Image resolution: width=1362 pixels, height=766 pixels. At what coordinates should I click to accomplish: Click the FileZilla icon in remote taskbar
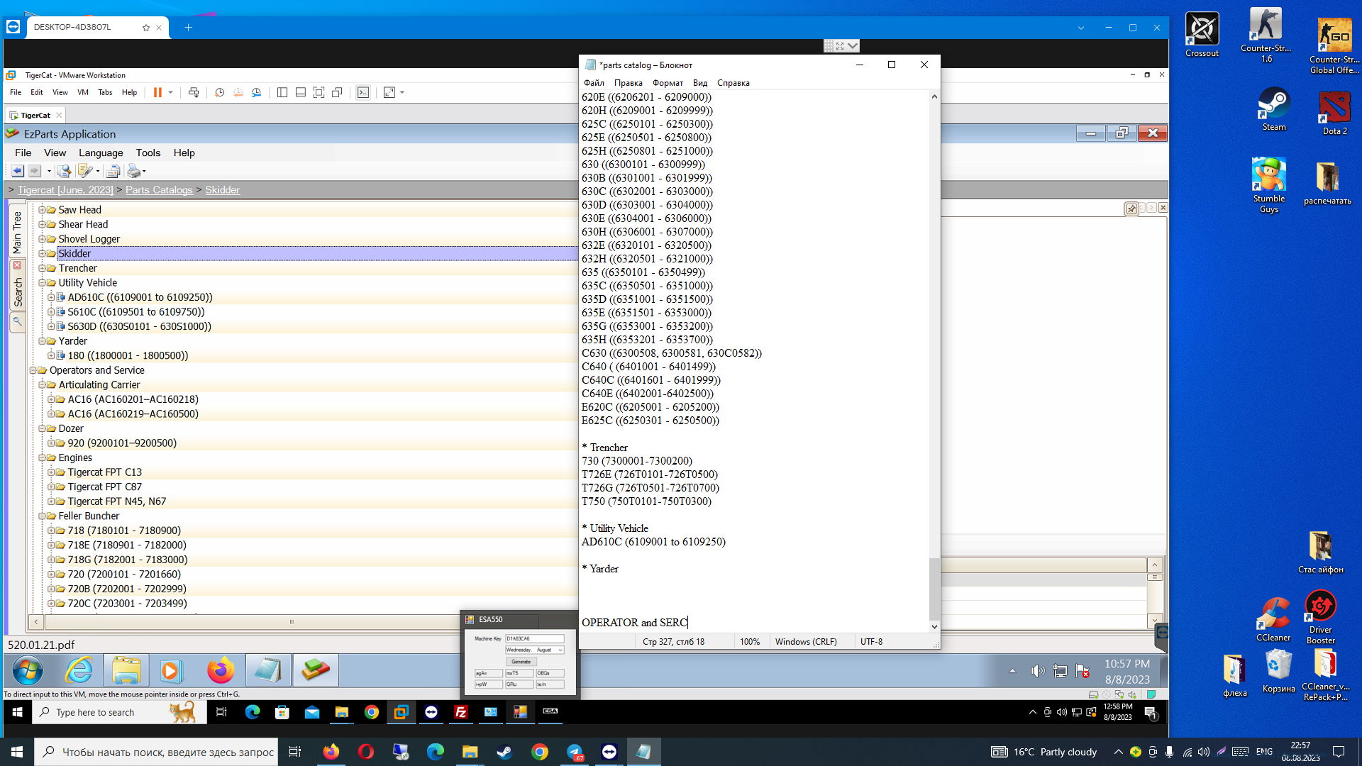[x=461, y=712]
